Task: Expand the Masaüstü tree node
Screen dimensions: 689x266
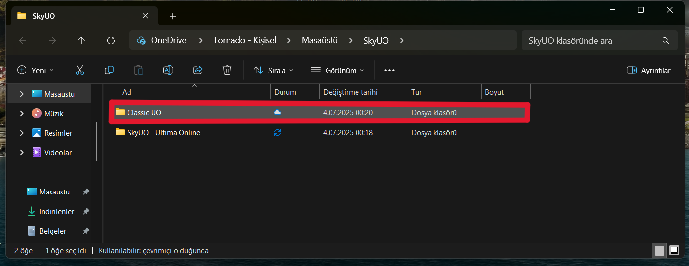Action: 22,94
